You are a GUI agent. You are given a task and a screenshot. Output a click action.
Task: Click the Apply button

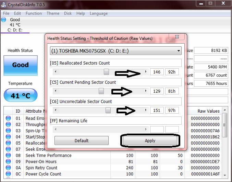click(x=150, y=140)
